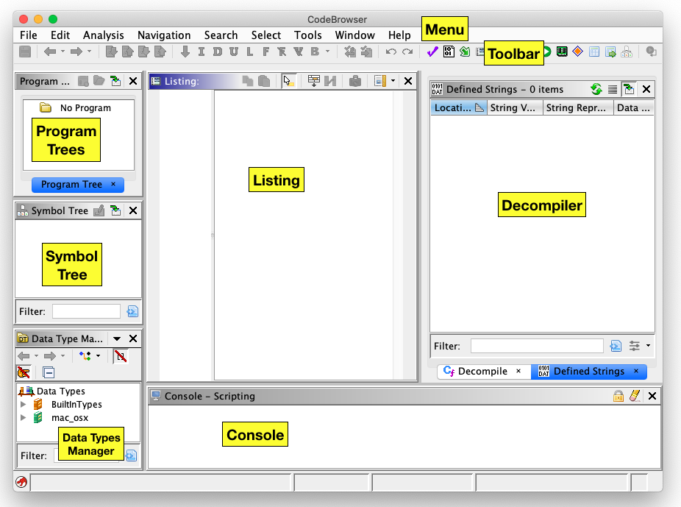Viewport: 681px width, 507px height.
Task: Open the bookmark type dropdown arrow in the toolbar
Action: (x=327, y=52)
